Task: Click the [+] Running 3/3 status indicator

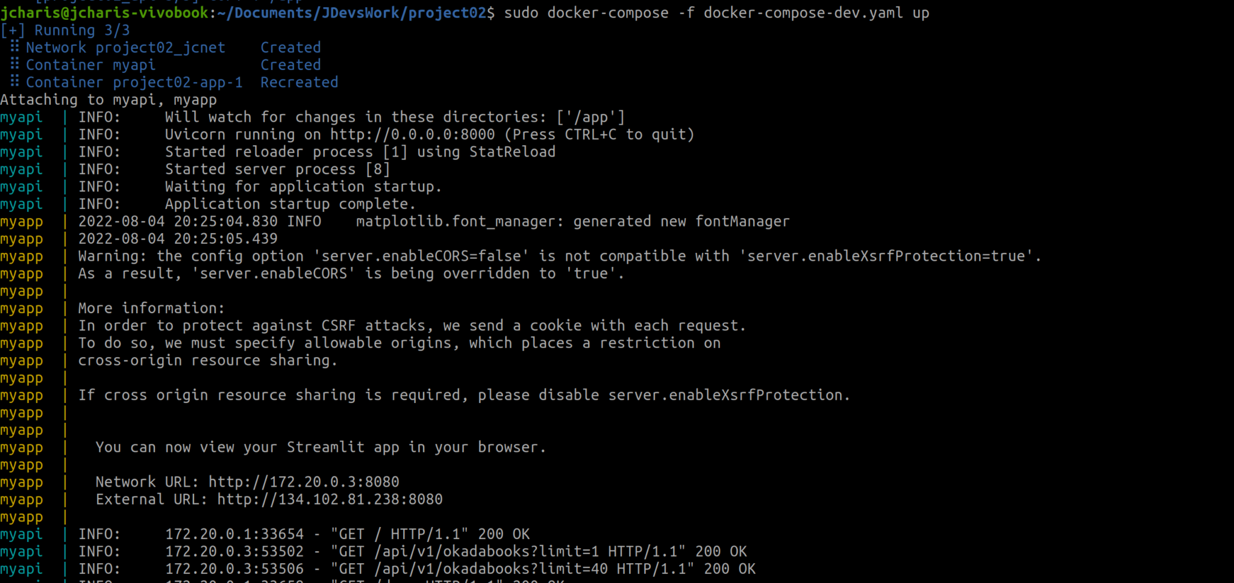Action: [65, 30]
